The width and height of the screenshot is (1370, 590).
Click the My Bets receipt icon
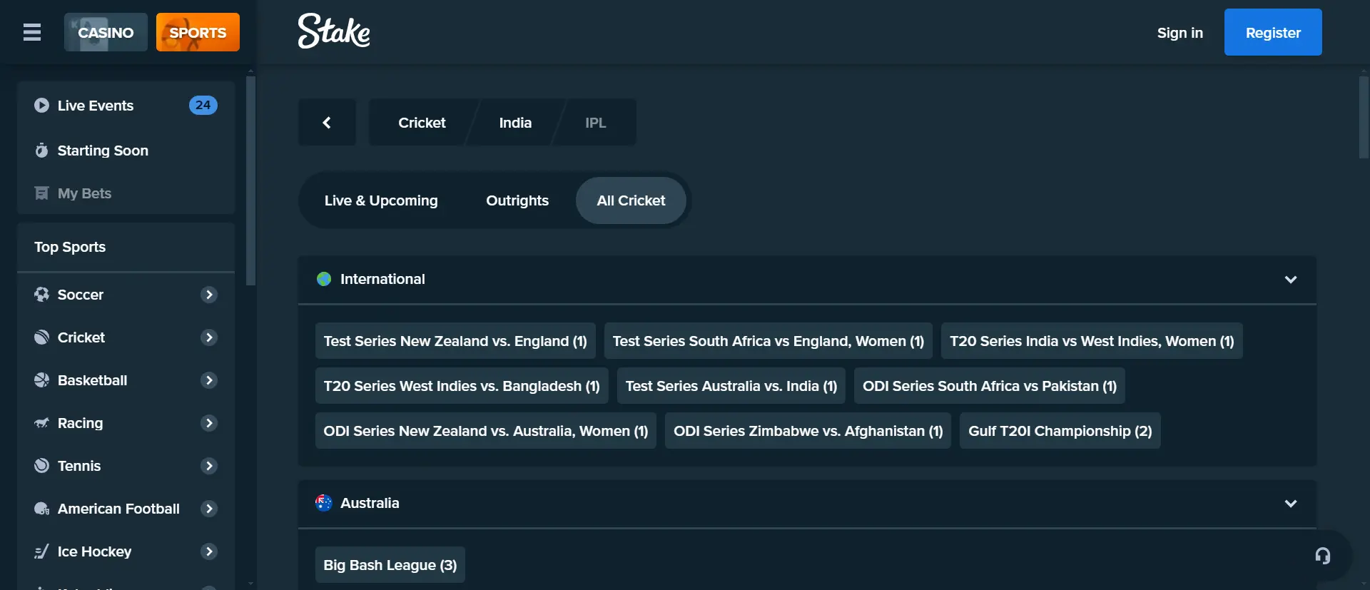click(41, 193)
